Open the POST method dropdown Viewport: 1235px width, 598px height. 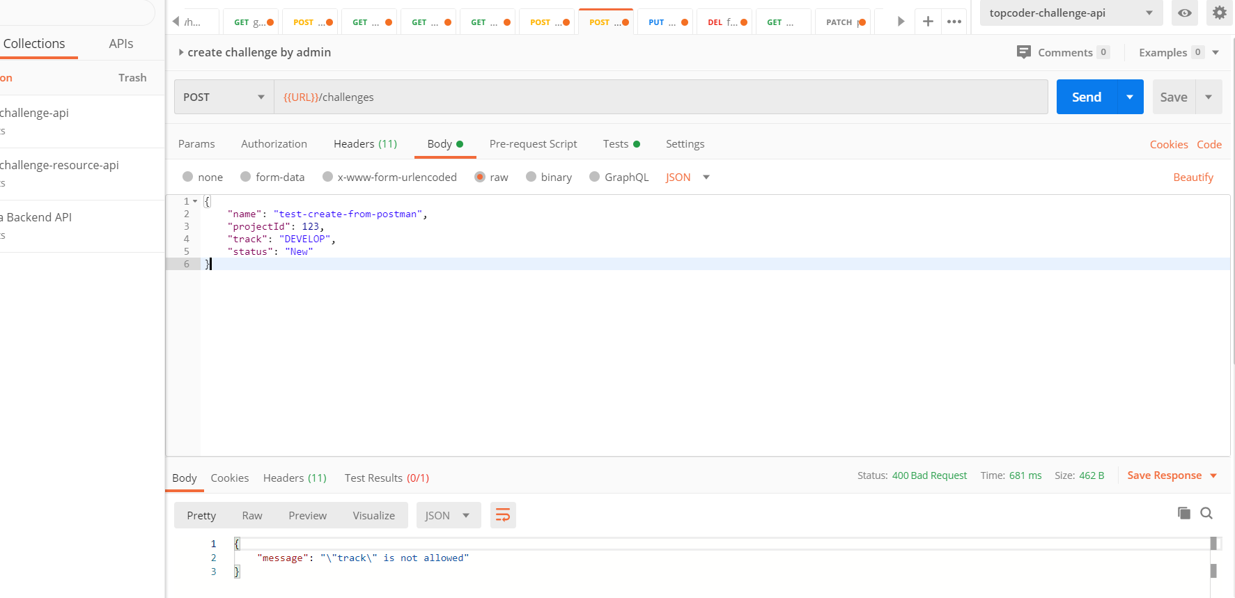click(x=224, y=97)
